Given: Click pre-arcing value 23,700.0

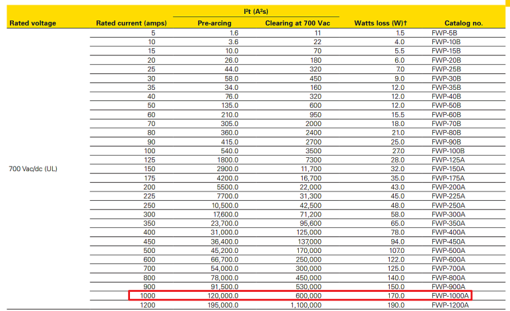Looking at the screenshot, I should pyautogui.click(x=225, y=223).
